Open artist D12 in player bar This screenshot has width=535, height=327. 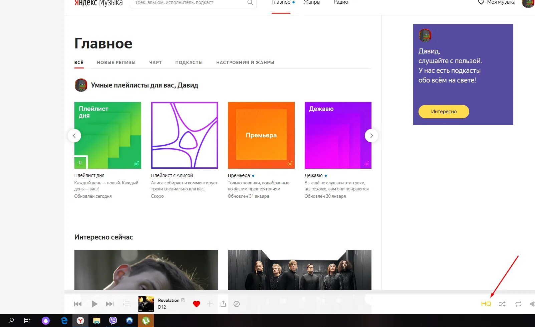162,307
